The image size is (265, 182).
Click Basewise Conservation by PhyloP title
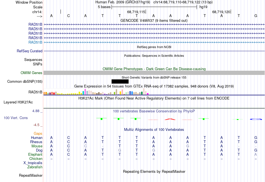pos(154,111)
